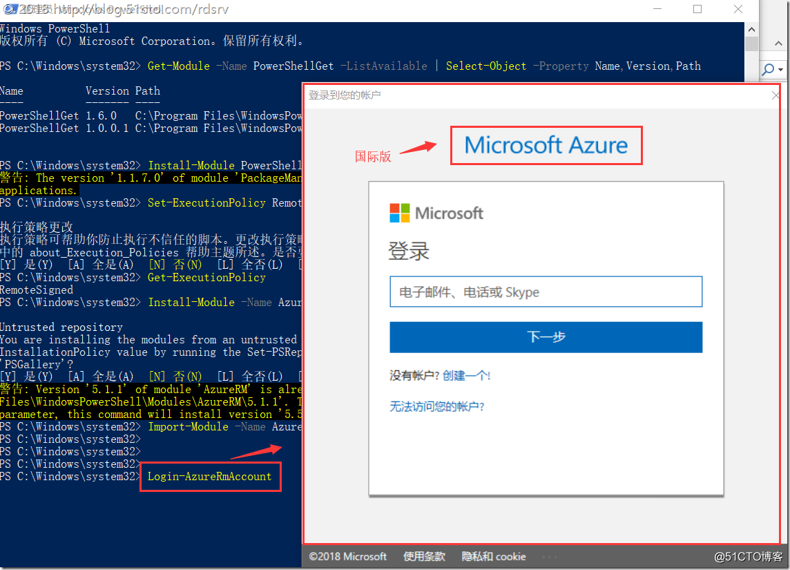Viewport: 790px width, 570px height.
Task: Click the 登录 sign-in heading
Action: point(409,251)
